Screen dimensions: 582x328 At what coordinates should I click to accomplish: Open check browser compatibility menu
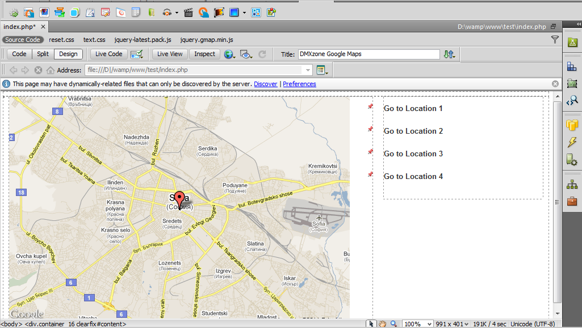point(137,54)
